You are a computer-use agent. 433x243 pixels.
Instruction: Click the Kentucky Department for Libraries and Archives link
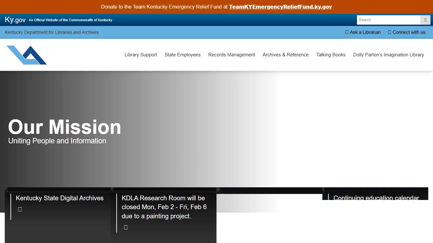[52, 32]
